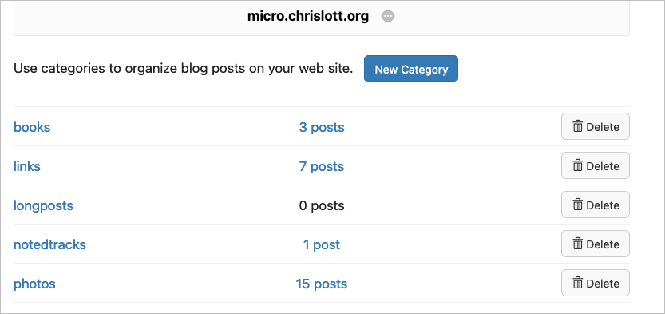View the 15 posts in photos

click(x=322, y=284)
